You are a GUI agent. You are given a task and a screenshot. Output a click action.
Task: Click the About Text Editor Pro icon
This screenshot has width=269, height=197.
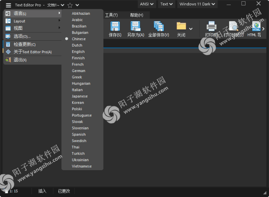(8, 52)
